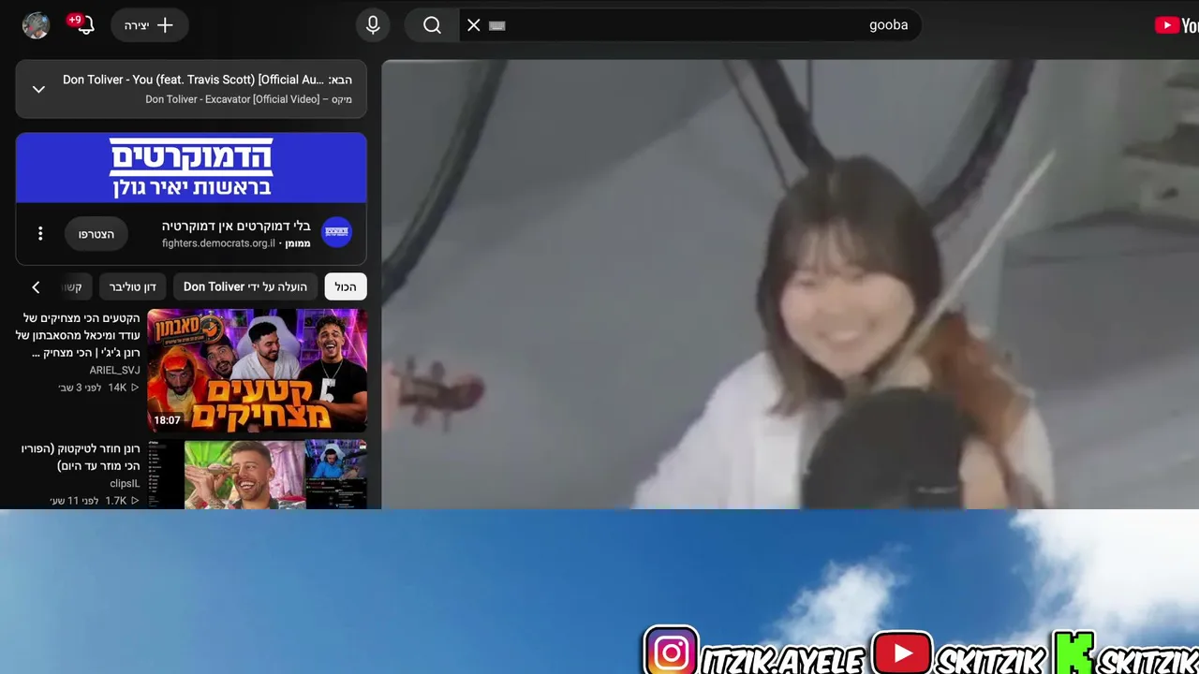The image size is (1199, 674).
Task: Click the הצטרפו ad button
Action: (96, 234)
